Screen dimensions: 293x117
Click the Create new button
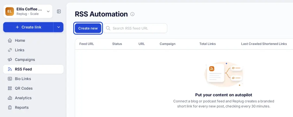pos(88,28)
